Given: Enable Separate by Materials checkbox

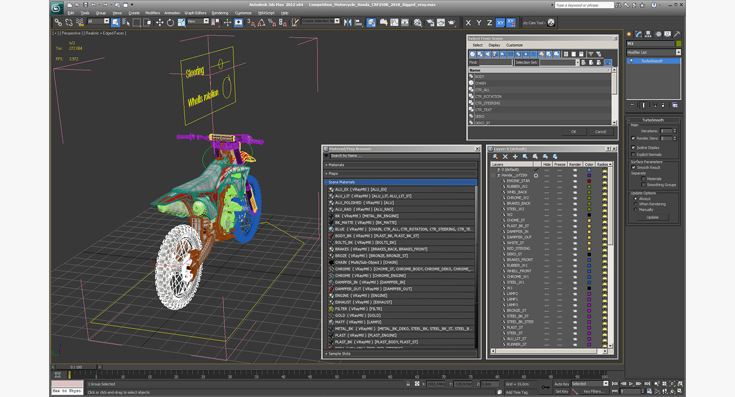Looking at the screenshot, I should pyautogui.click(x=643, y=179).
